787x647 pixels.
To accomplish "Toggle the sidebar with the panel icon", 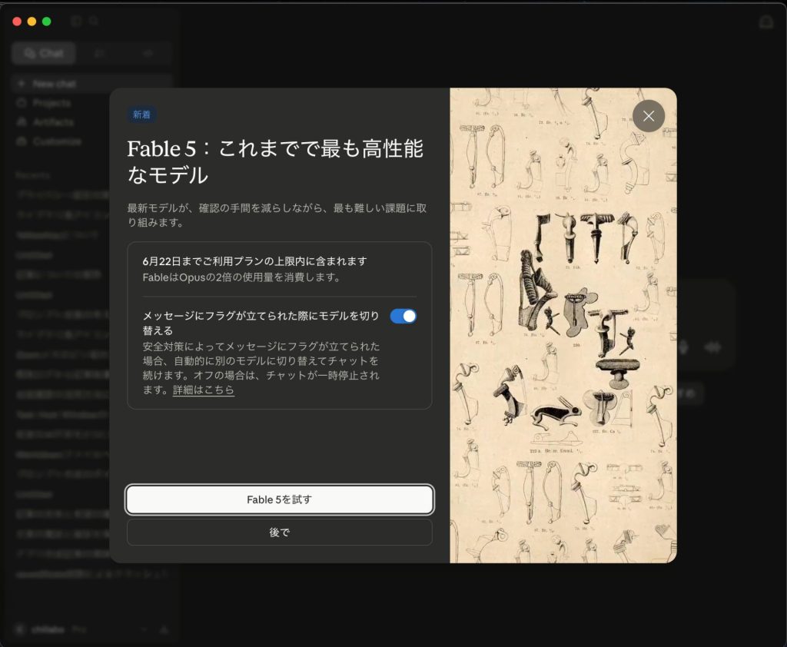I will point(76,21).
